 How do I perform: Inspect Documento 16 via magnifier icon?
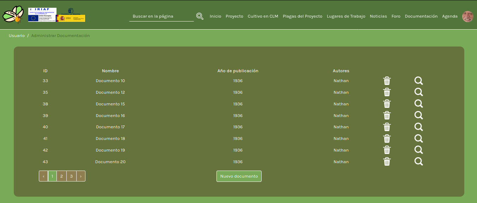[418, 116]
